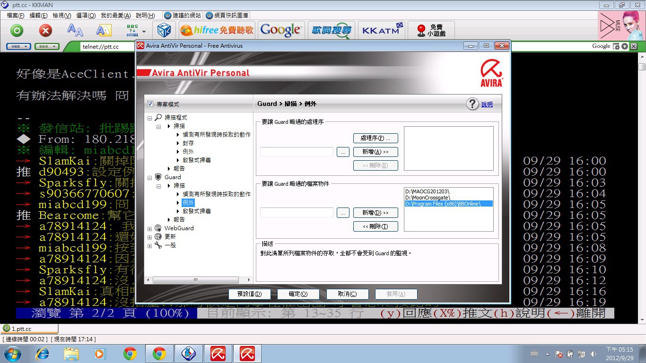
Task: Open the 說明(H) menu in KKMAN
Action: point(145,16)
